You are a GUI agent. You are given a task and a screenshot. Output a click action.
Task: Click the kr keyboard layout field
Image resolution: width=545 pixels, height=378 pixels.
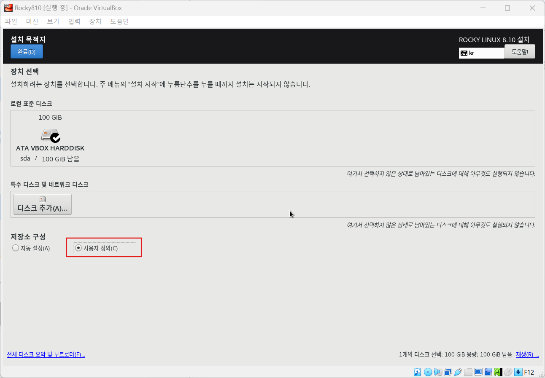point(482,53)
